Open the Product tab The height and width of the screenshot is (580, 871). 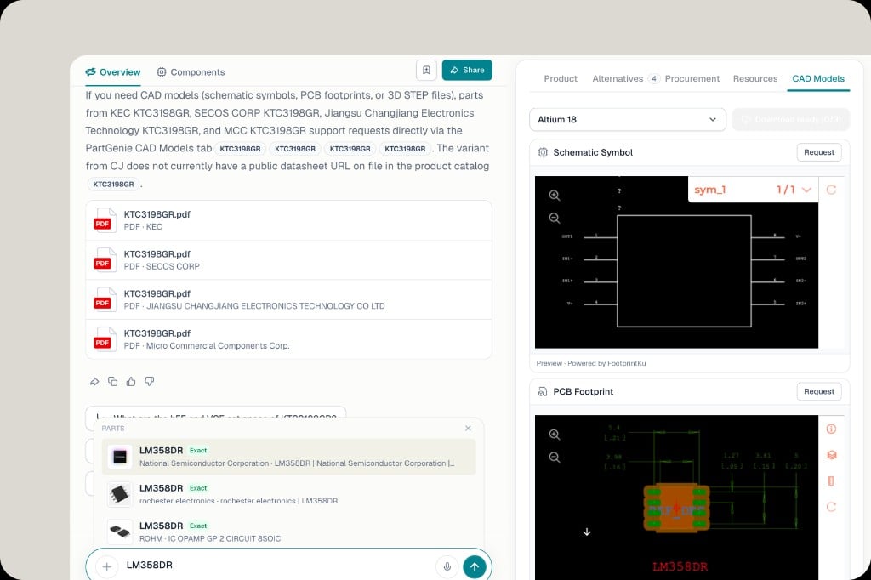561,79
